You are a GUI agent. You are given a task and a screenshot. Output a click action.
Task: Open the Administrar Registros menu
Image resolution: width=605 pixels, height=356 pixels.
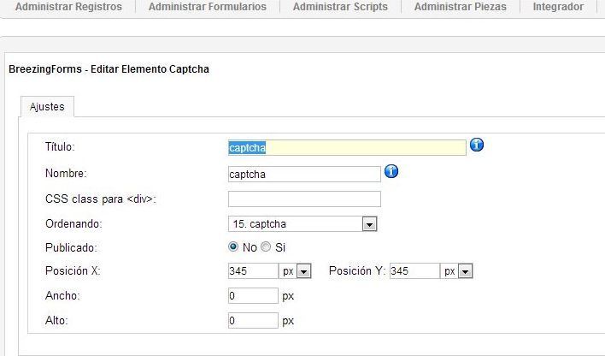click(x=68, y=7)
